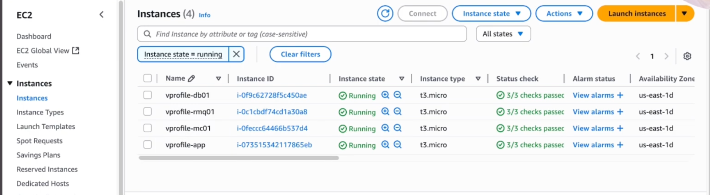Open the All states filter dropdown

503,34
